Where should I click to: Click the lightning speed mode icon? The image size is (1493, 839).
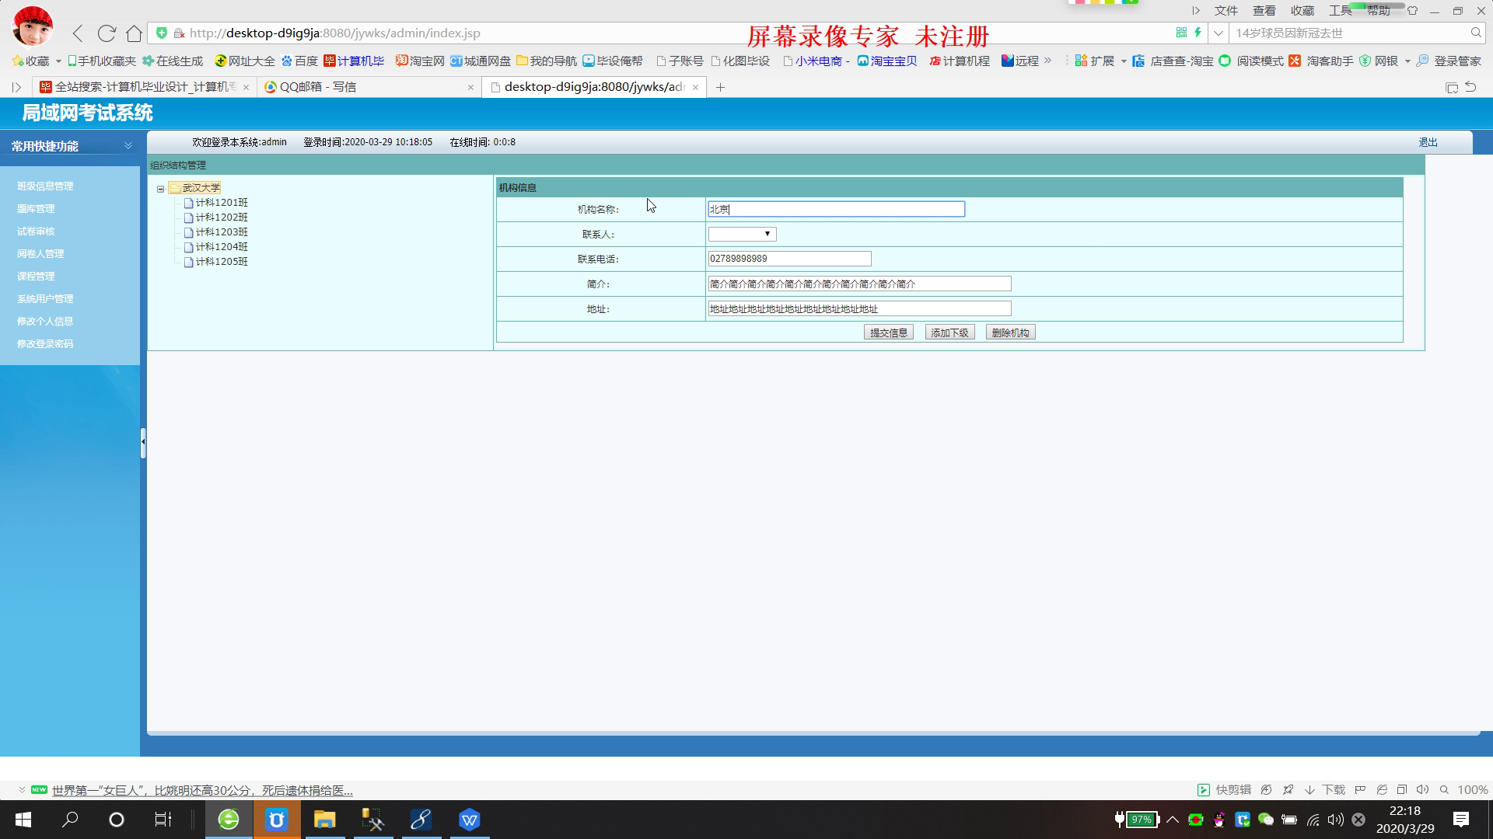tap(1198, 33)
